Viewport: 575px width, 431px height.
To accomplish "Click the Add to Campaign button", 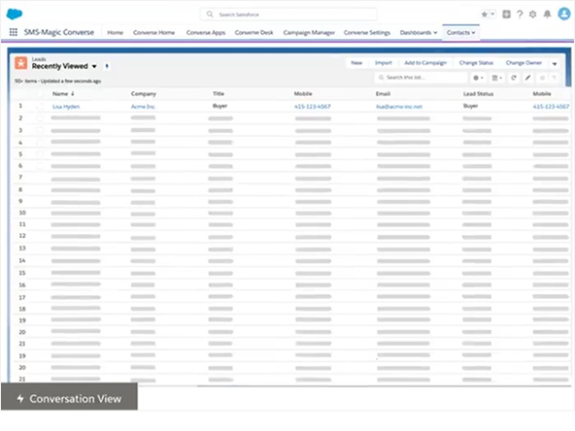I will 425,63.
